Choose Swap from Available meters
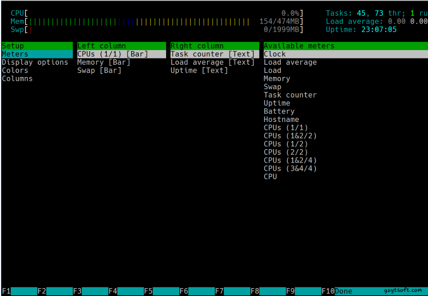The image size is (428, 296). click(x=273, y=87)
